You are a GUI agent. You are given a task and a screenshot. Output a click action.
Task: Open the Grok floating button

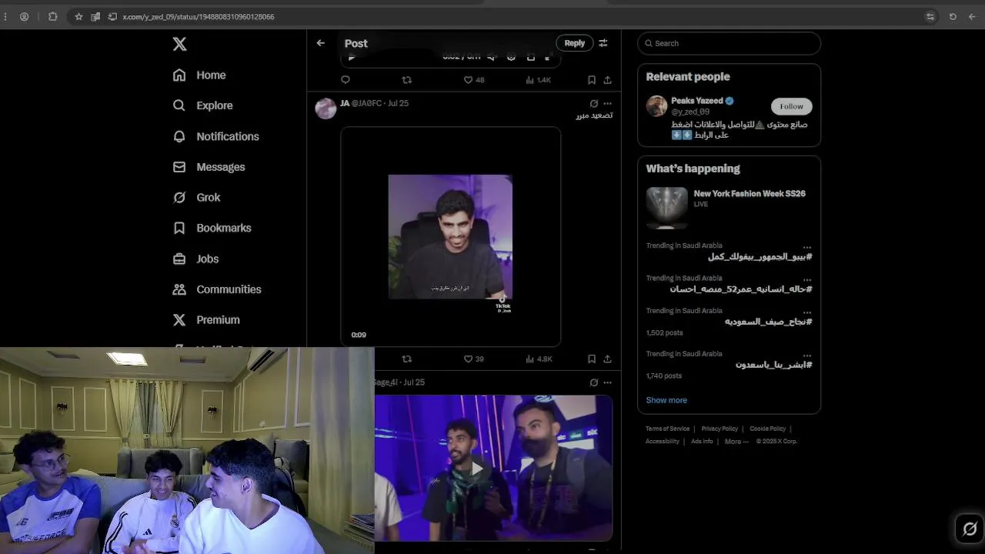point(970,529)
